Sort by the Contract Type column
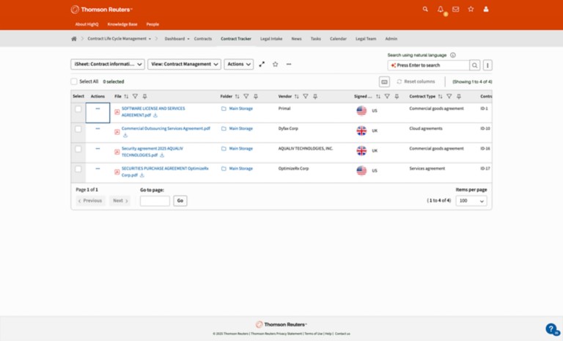 tap(440, 96)
